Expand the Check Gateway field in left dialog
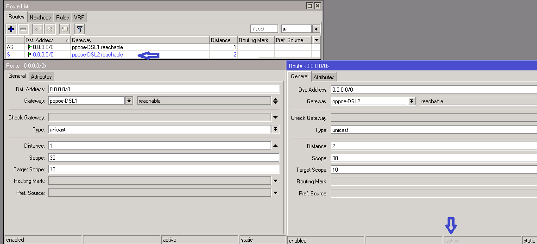Image resolution: width=537 pixels, height=244 pixels. 275,118
